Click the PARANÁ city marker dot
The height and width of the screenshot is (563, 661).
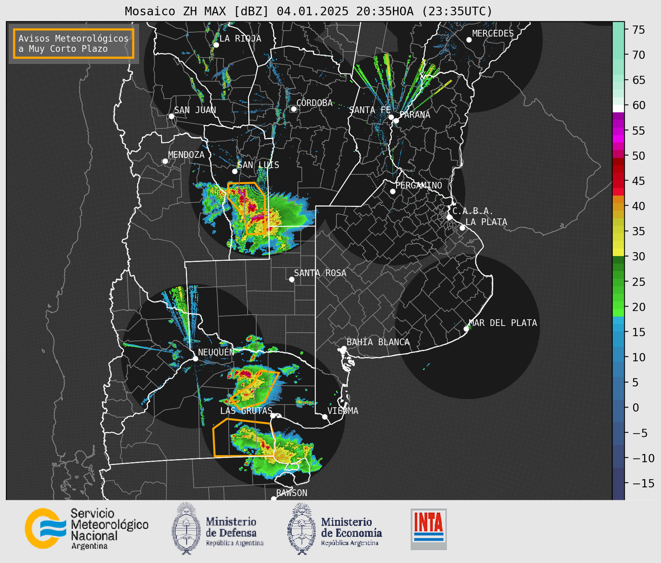(x=396, y=121)
